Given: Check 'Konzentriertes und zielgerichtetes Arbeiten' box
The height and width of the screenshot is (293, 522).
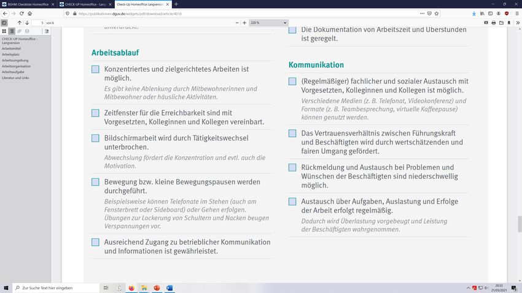Looking at the screenshot, I should coord(95,69).
